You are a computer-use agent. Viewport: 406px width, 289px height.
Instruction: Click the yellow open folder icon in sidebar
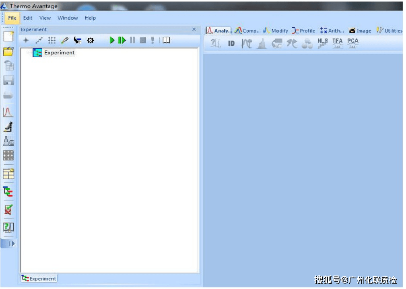click(8, 51)
